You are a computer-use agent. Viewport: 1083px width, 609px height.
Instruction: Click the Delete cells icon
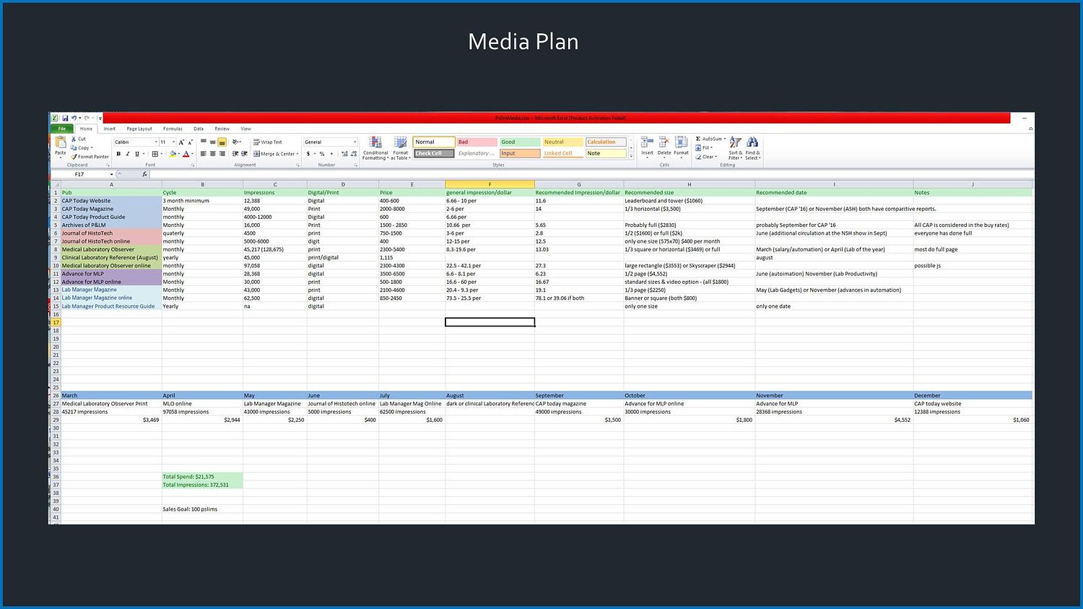click(664, 142)
